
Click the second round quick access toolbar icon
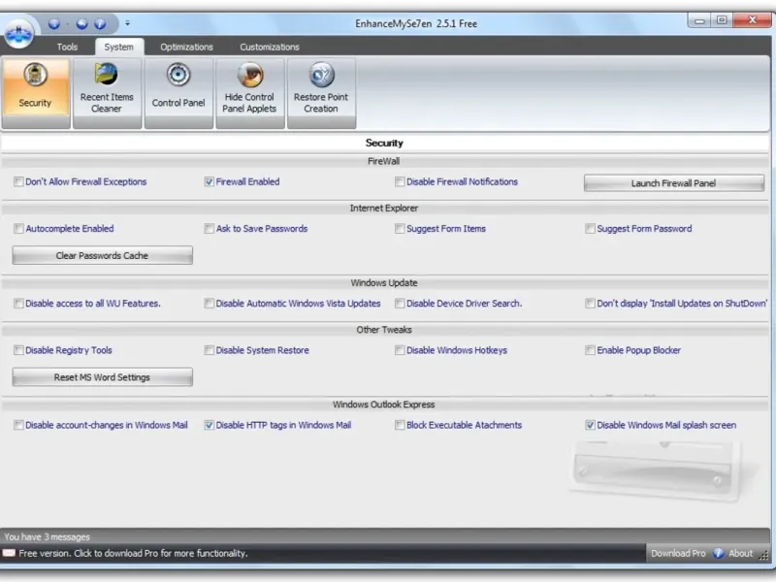81,23
